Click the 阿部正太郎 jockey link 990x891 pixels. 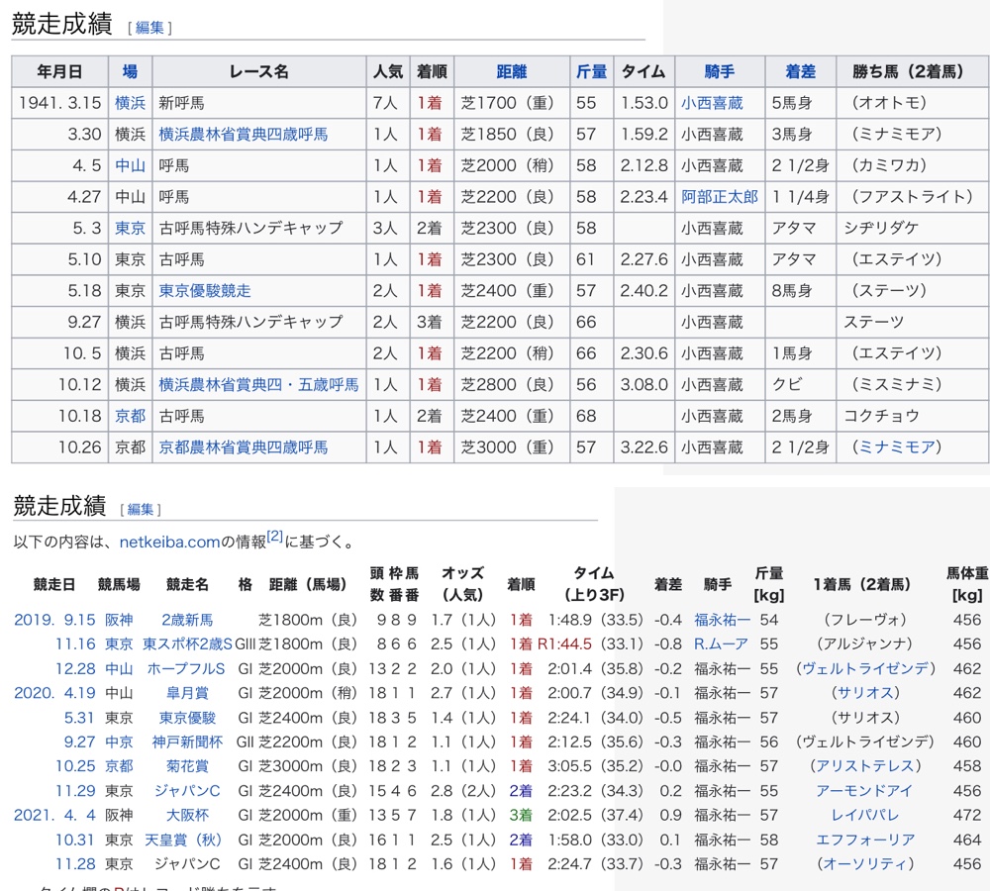[719, 197]
